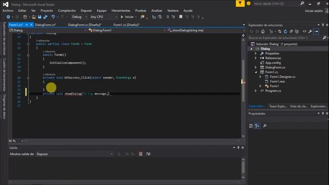Image resolution: width=329 pixels, height=185 pixels.
Task: Click the split editor handle above scrollbar
Action: (243, 35)
